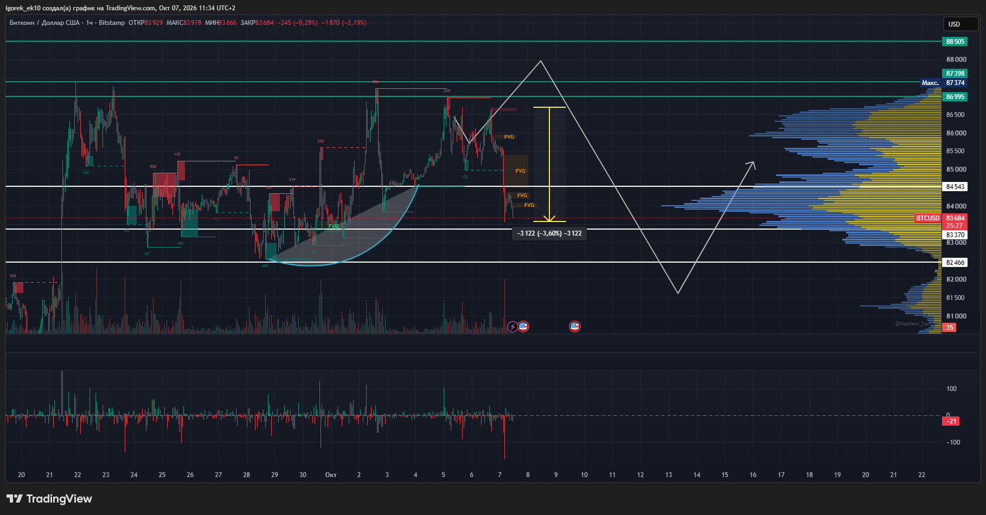
Task: Open the USD currency selector
Action: click(x=961, y=24)
